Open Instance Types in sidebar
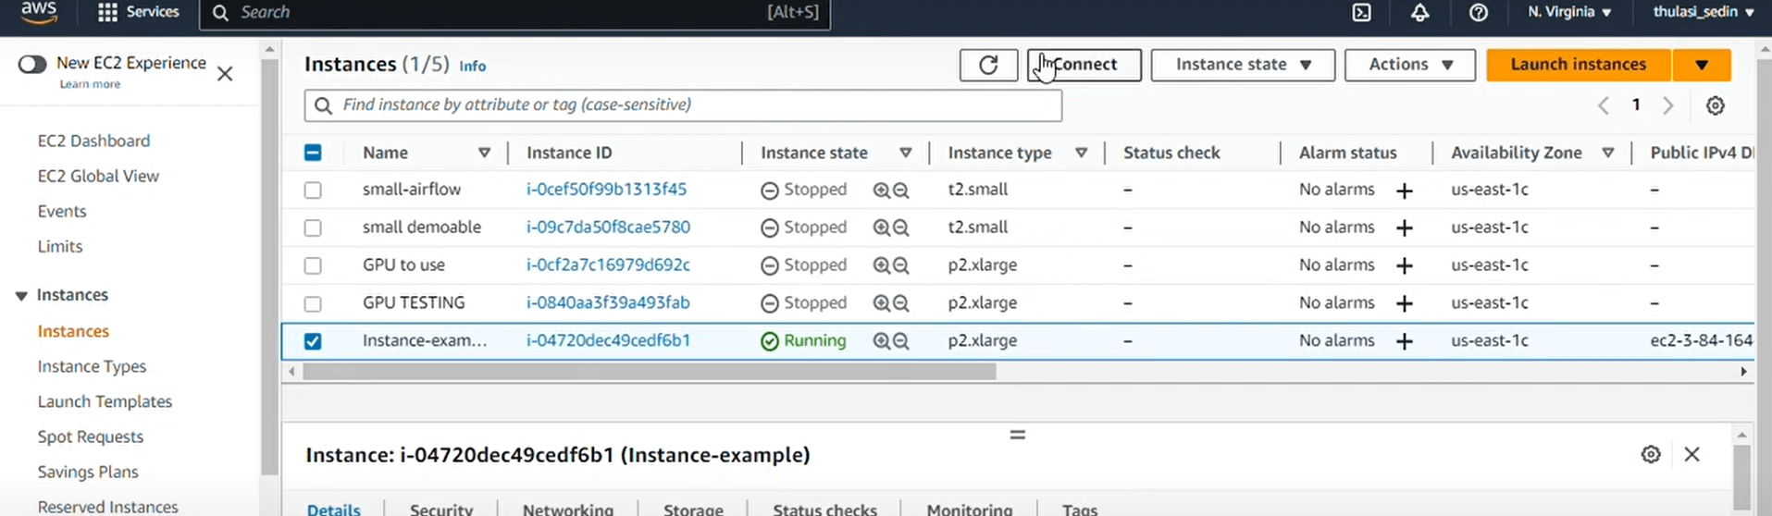This screenshot has height=516, width=1772. [x=92, y=366]
